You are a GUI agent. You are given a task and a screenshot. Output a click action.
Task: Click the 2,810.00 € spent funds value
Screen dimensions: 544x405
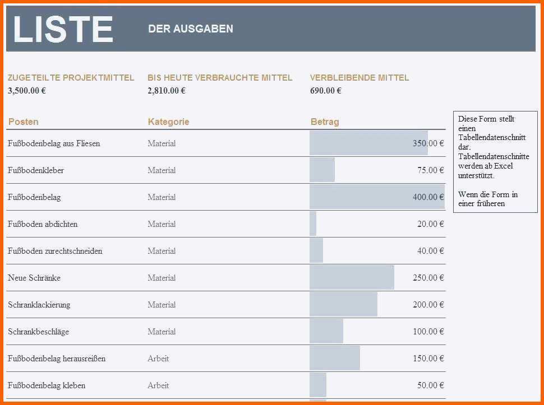(x=167, y=91)
